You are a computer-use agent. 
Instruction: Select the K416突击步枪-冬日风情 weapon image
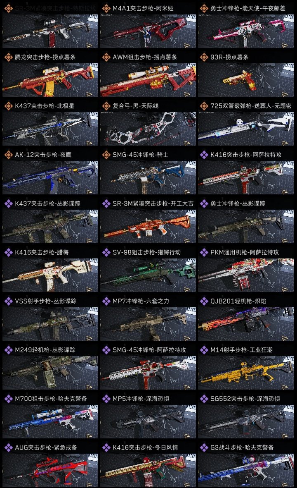148,471
